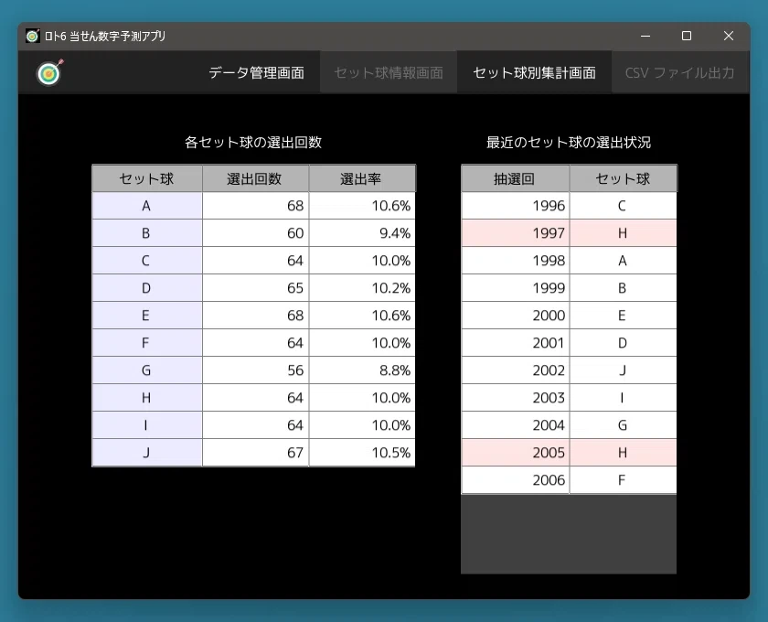This screenshot has height=622, width=768.
Task: Click draw number 2004
Action: coord(516,425)
